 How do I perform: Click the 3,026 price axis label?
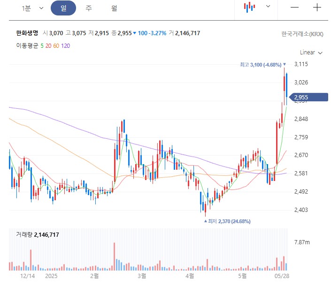pos(301,83)
